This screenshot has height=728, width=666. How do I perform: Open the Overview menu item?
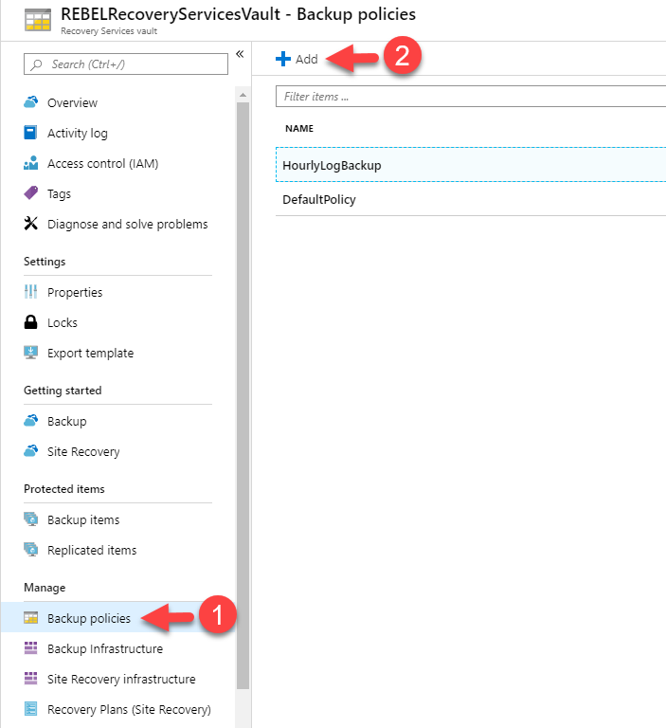72,102
